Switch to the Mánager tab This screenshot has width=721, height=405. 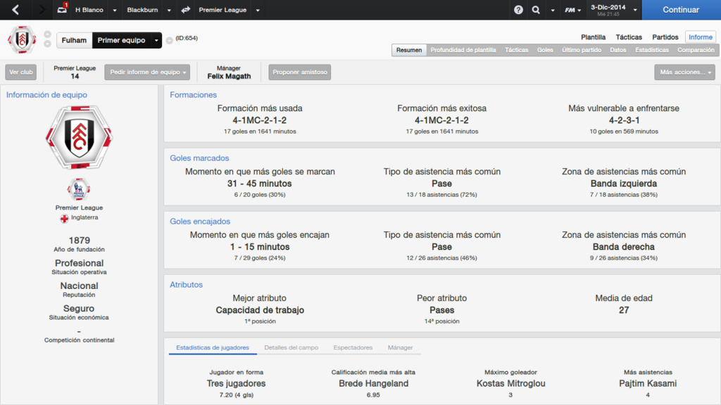pyautogui.click(x=400, y=347)
